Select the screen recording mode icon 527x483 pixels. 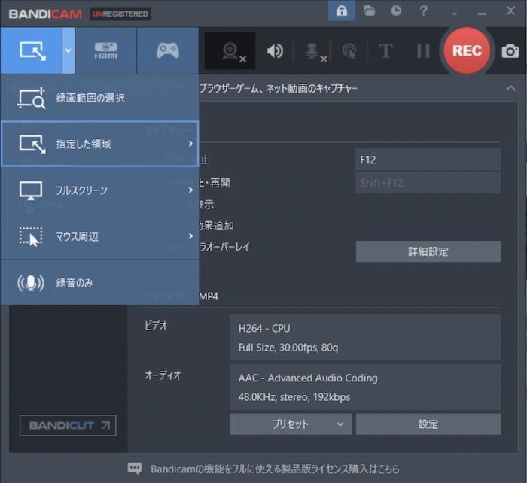coord(32,50)
